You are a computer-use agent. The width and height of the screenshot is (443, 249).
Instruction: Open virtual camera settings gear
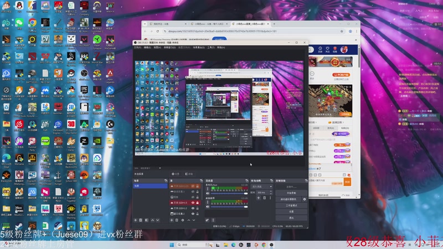click(x=305, y=199)
